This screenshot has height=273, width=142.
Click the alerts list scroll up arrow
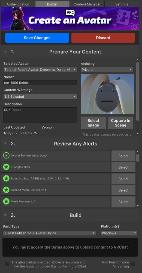pos(137,152)
